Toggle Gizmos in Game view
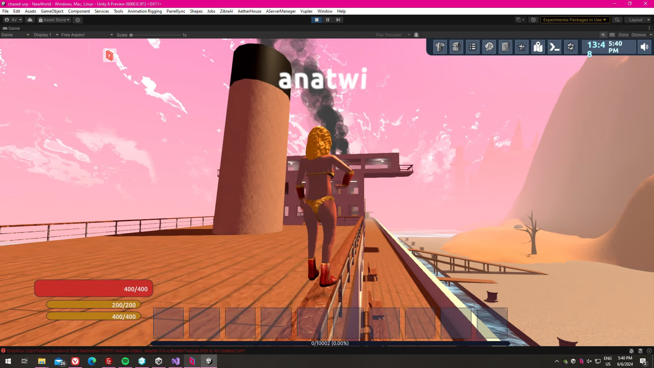The width and height of the screenshot is (654, 368). (638, 35)
